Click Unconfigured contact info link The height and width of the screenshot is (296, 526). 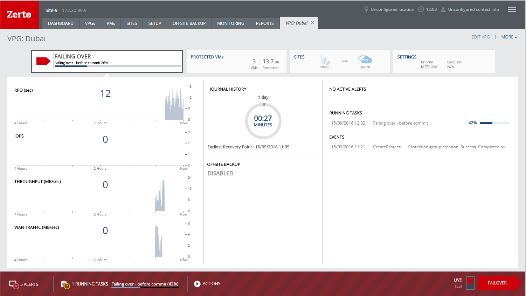pos(473,9)
